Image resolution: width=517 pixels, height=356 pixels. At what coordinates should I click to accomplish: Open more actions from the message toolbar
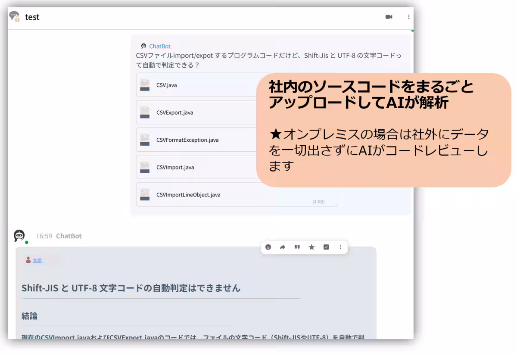[x=341, y=247]
